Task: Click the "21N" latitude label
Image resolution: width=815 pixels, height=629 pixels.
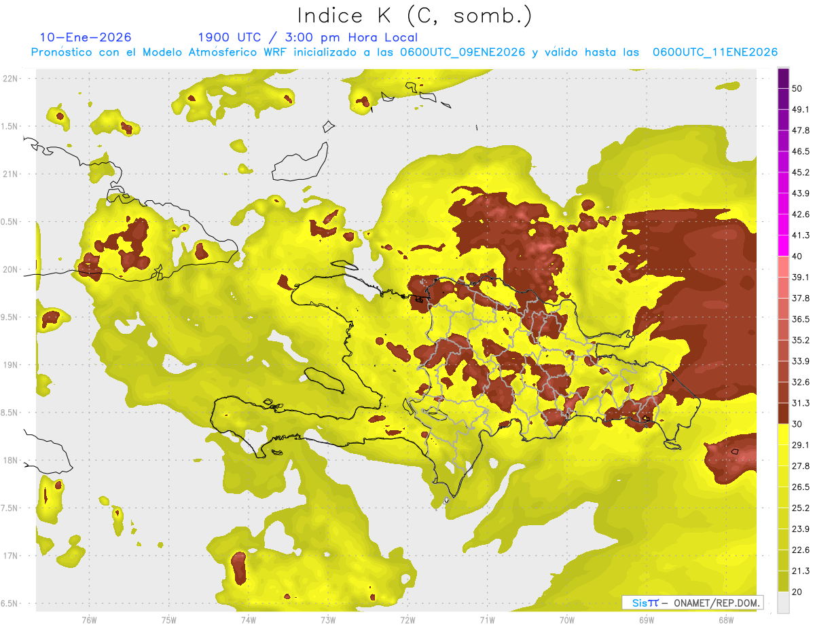Action: [12, 174]
